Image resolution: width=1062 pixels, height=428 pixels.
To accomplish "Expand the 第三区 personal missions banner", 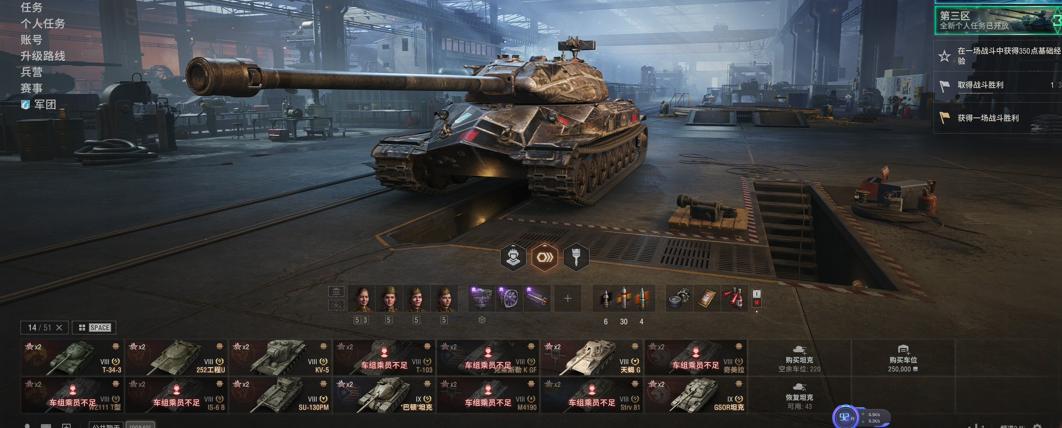I will pos(998,20).
